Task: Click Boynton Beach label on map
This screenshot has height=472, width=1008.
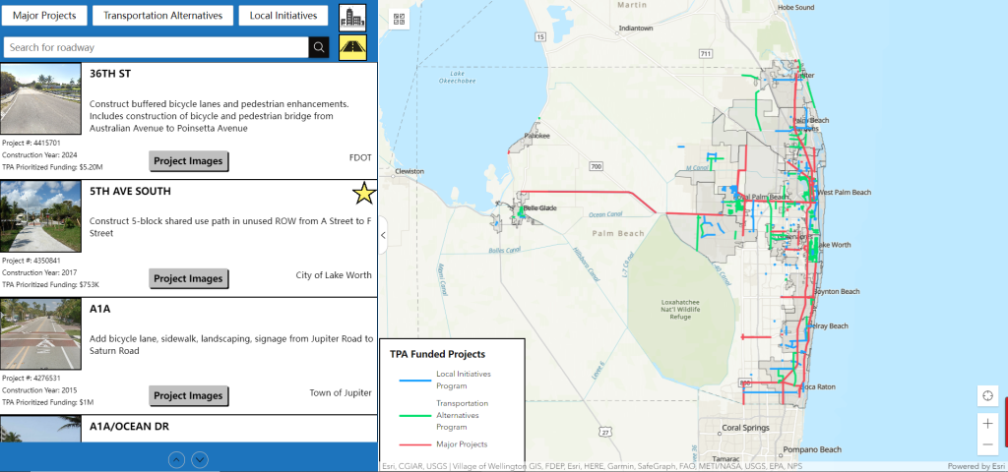Action: (837, 291)
